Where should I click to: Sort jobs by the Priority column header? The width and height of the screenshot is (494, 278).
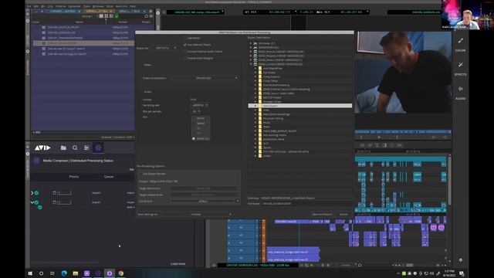[x=74, y=177]
